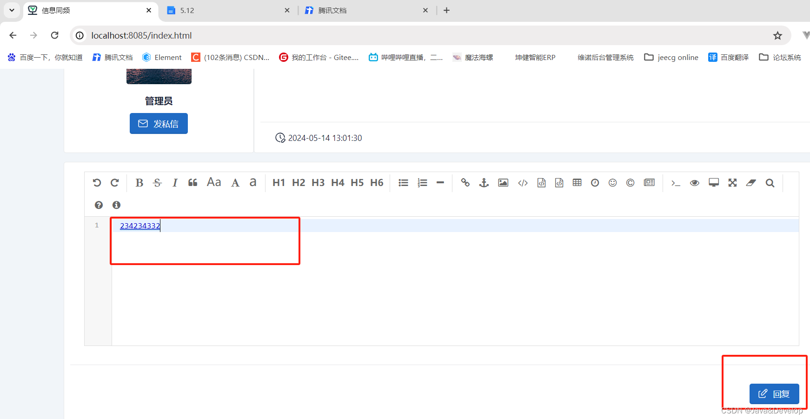The image size is (810, 419).
Task: Show editor about info icon
Action: (116, 205)
